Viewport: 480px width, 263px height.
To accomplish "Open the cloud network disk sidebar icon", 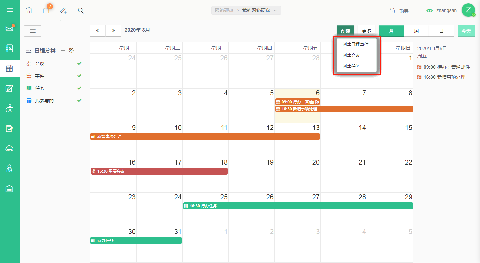I will tap(10, 148).
